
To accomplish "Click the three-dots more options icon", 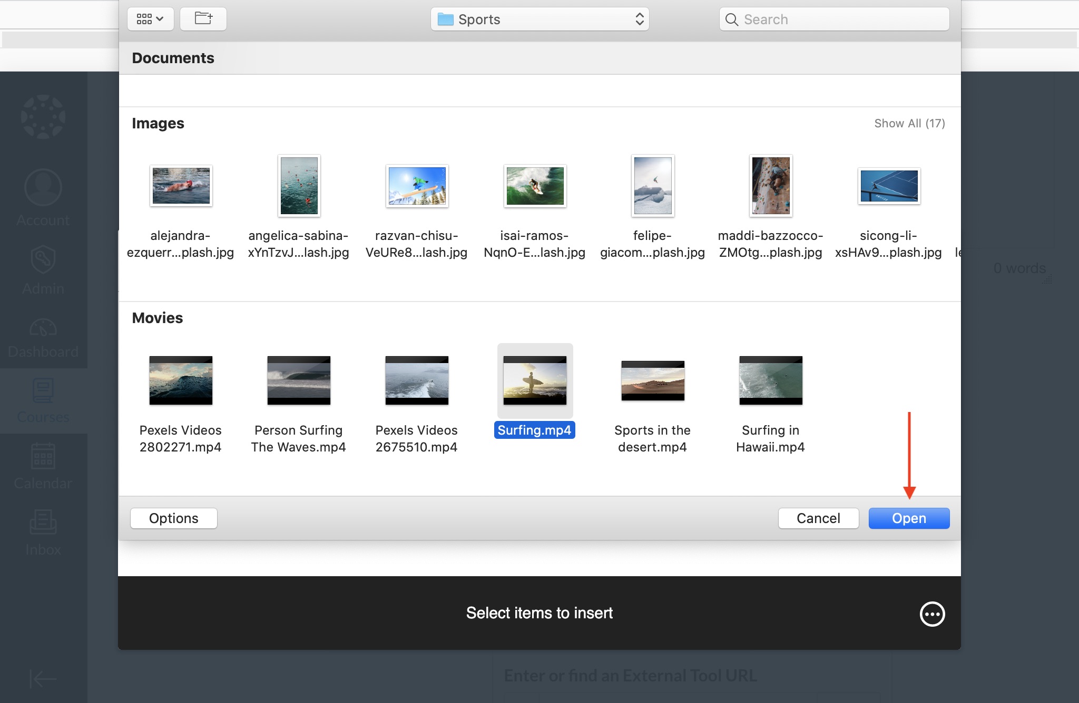I will (x=932, y=614).
